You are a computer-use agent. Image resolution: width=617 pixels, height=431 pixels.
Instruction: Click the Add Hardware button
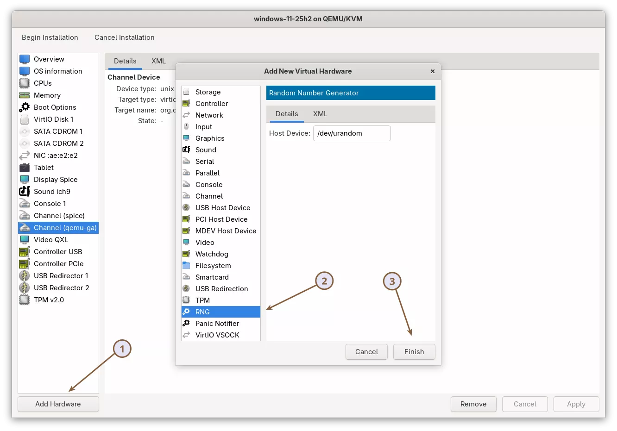pos(58,404)
